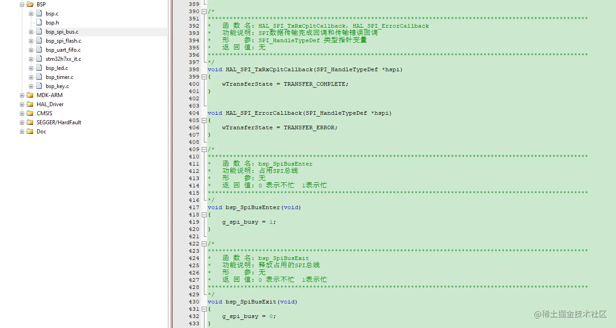Click the bsp_timer.c file icon
The width and height of the screenshot is (616, 328).
point(39,77)
